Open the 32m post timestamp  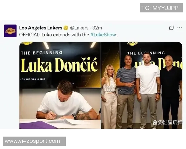[x=97, y=28]
